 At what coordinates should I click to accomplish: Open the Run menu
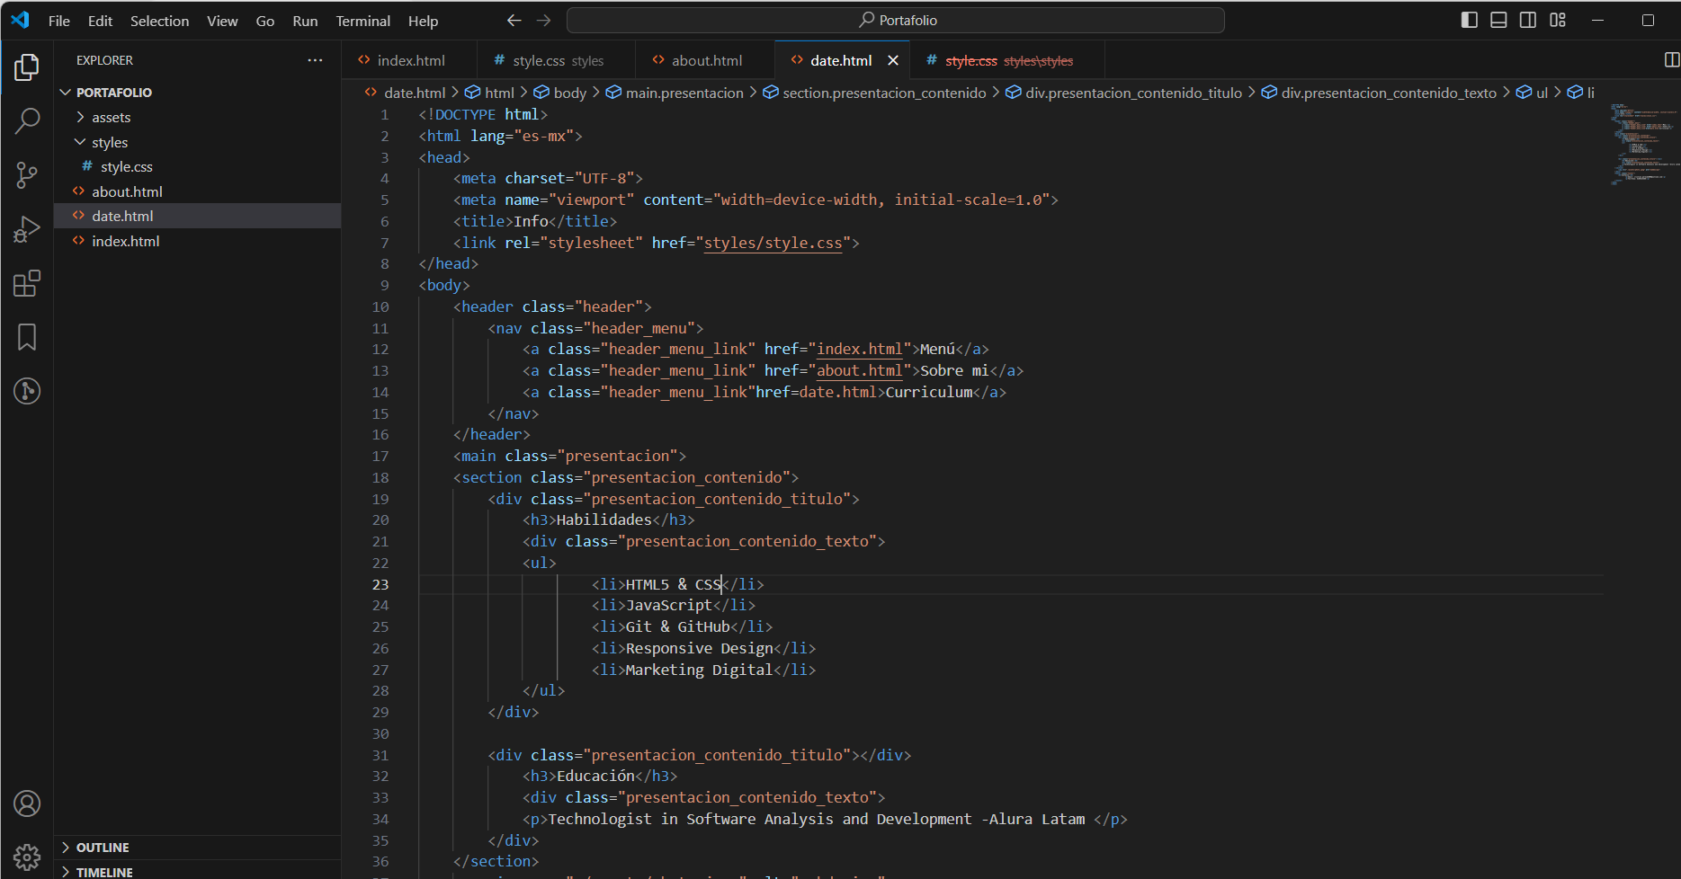(x=305, y=21)
